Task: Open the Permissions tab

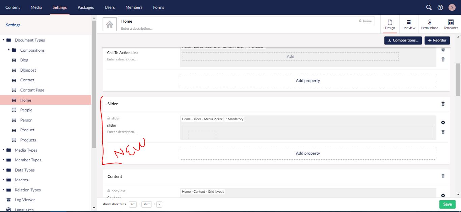Action: (430, 24)
